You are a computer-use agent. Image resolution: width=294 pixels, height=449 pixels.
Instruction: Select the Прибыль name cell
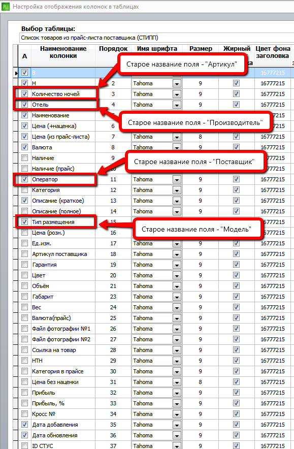63,393
